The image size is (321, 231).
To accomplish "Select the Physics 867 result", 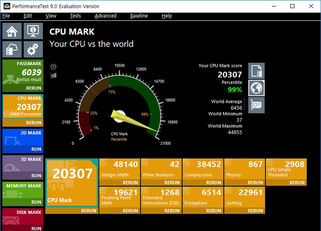I will [244, 169].
